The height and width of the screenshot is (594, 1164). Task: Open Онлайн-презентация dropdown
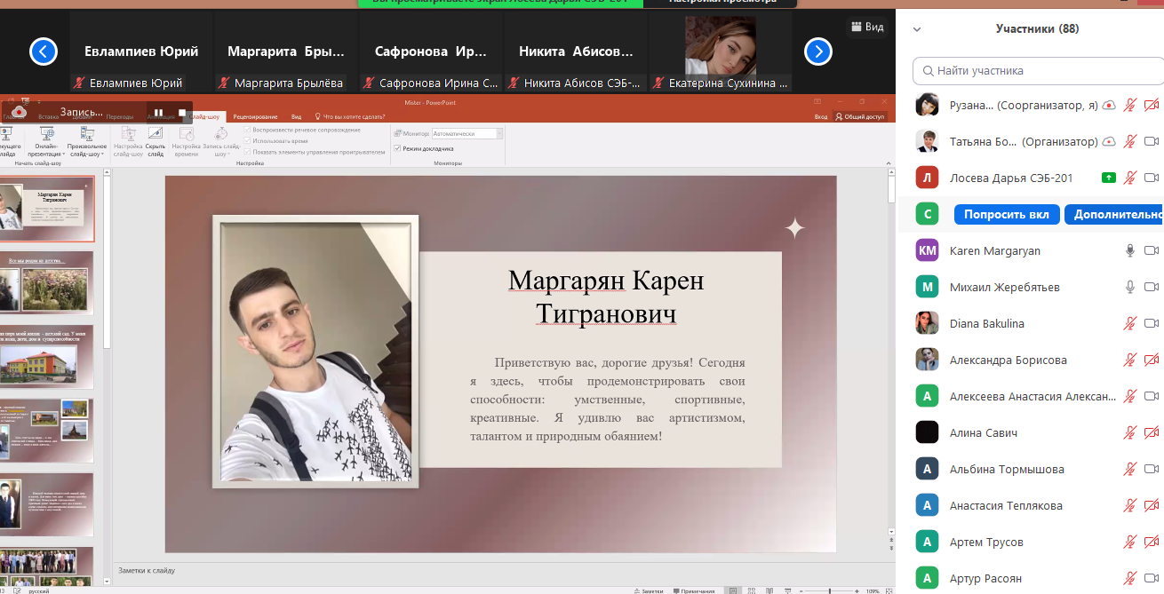pyautogui.click(x=47, y=141)
